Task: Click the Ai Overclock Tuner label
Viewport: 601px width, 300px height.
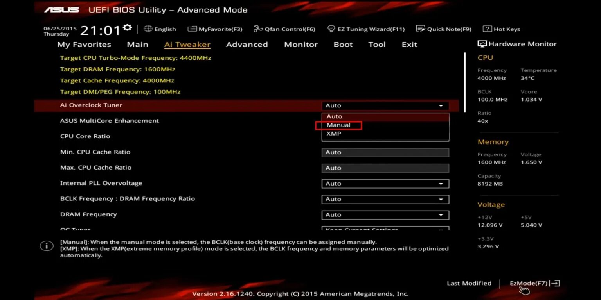Action: coord(91,105)
